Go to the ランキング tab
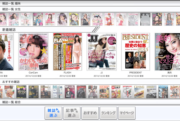This screenshot has width=180, height=121. click(108, 113)
